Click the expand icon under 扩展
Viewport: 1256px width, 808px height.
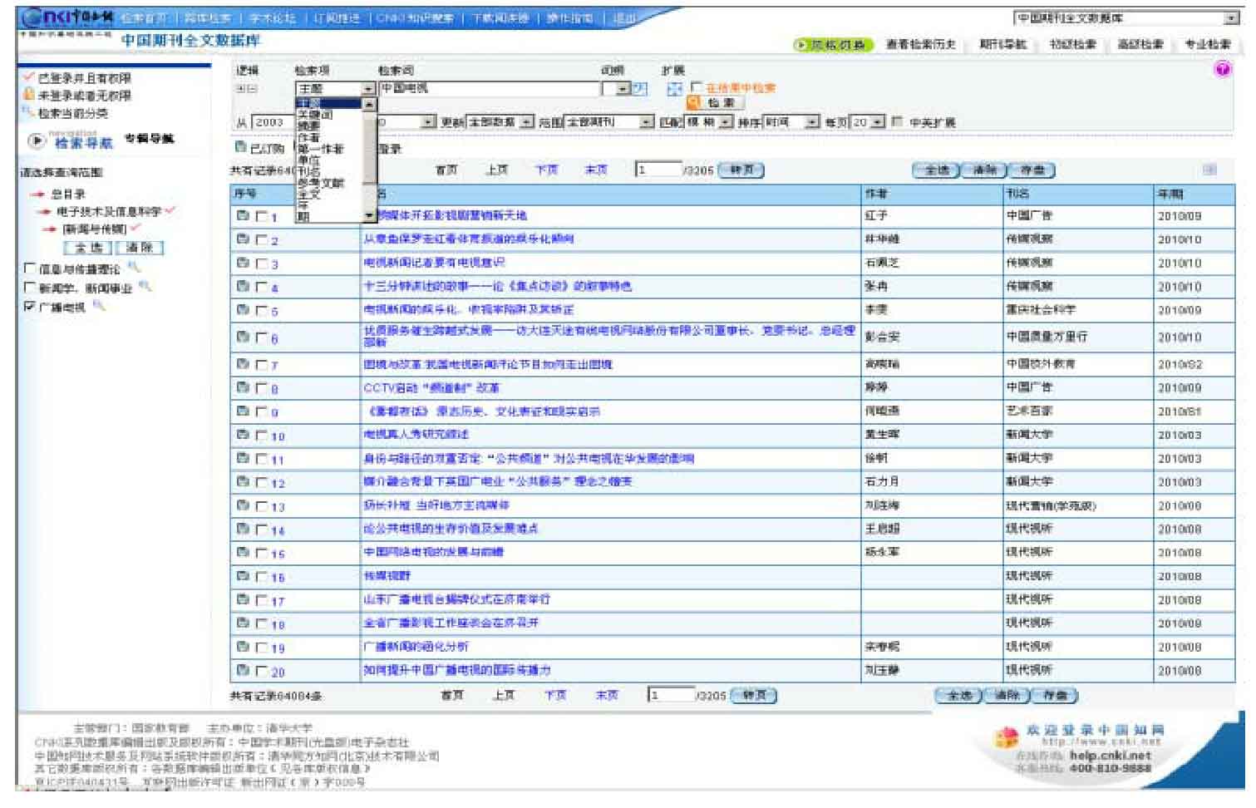pos(674,88)
